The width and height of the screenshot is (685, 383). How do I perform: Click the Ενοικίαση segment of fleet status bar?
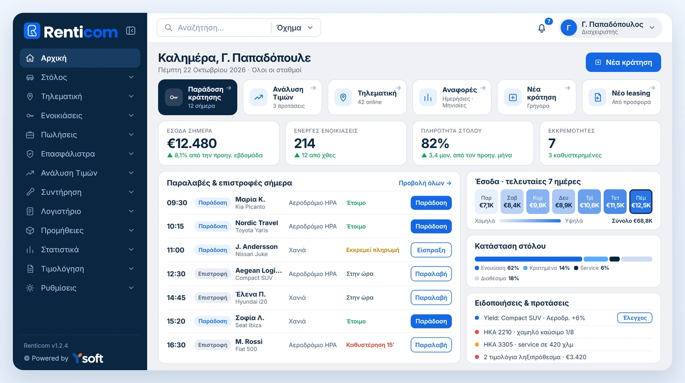click(528, 259)
